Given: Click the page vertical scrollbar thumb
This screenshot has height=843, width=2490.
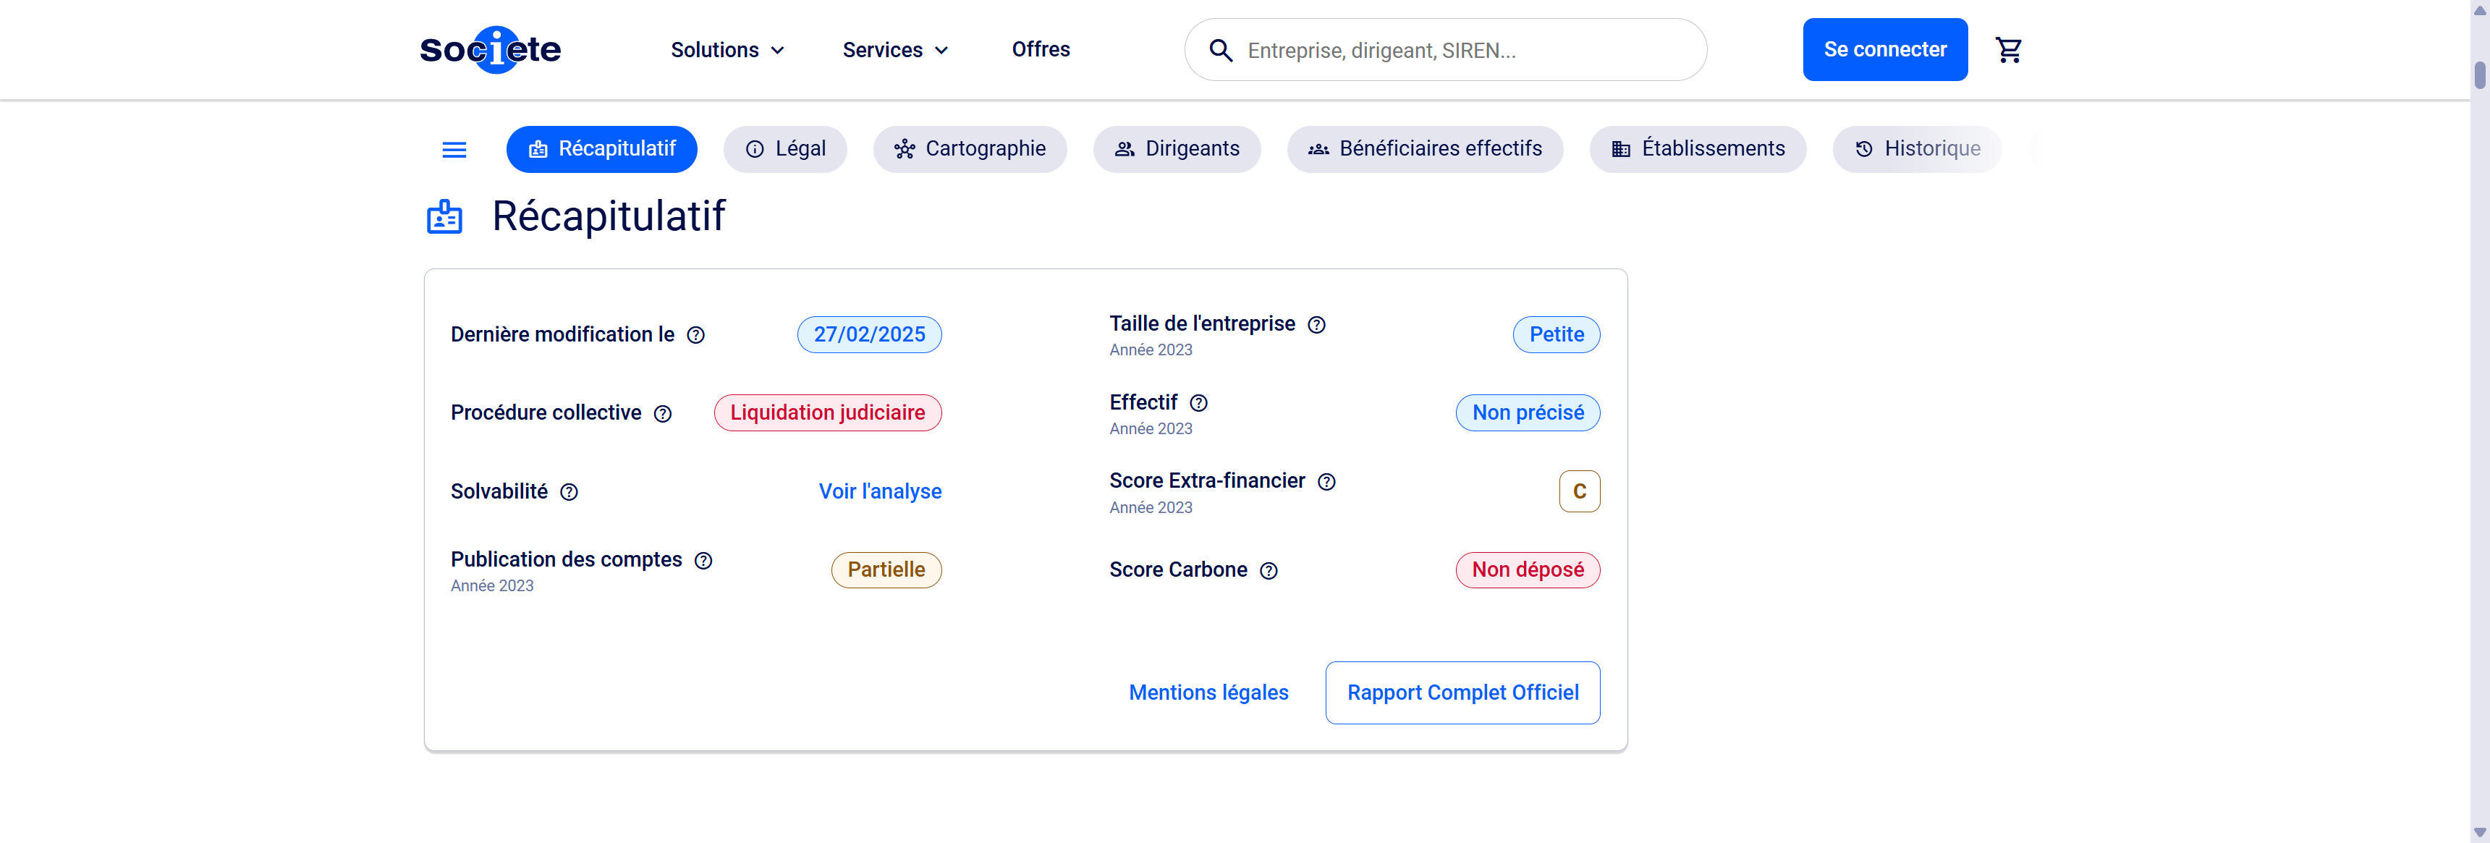Looking at the screenshot, I should coord(2479,75).
